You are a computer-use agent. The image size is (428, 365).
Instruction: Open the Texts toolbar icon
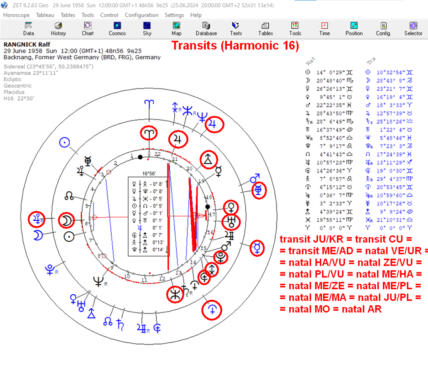[236, 29]
